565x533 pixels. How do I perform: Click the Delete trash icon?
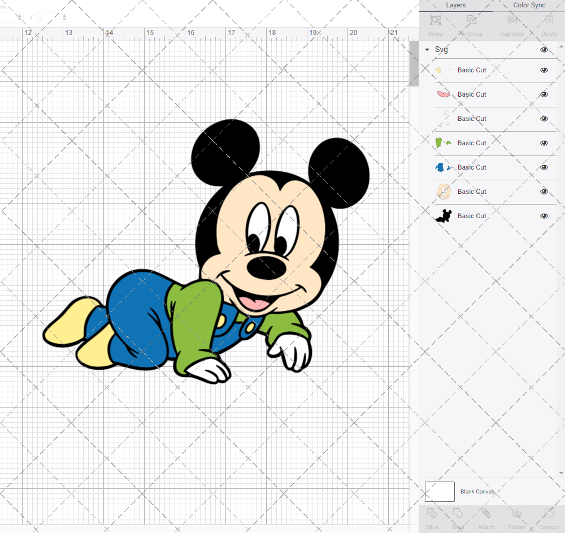click(549, 20)
